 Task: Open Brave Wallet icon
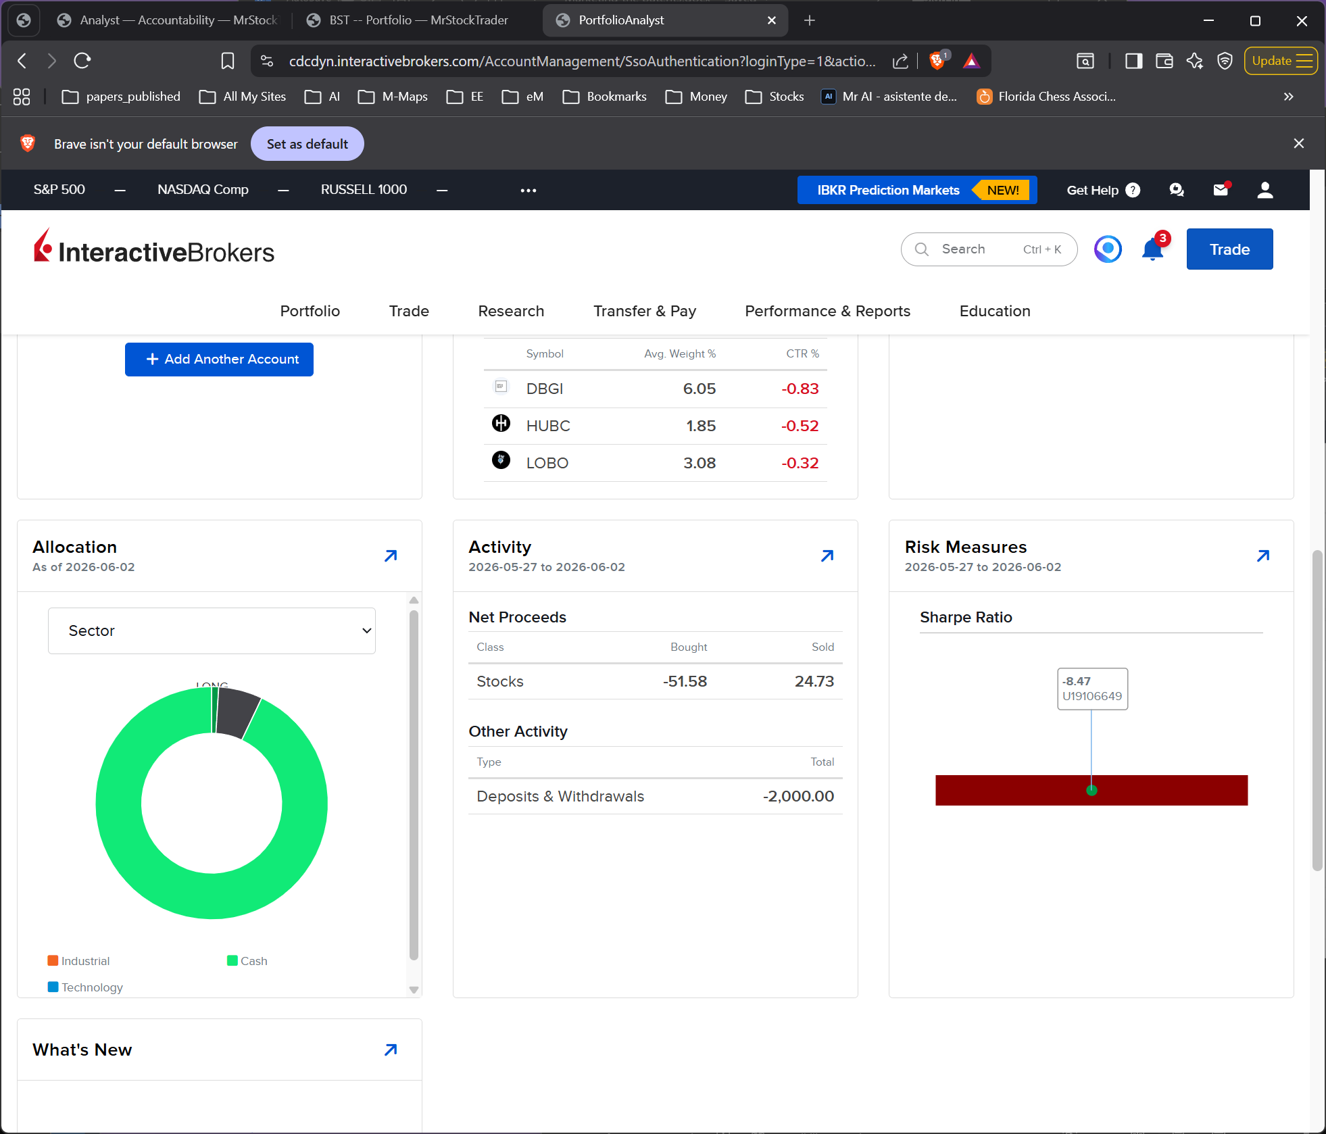1164,61
